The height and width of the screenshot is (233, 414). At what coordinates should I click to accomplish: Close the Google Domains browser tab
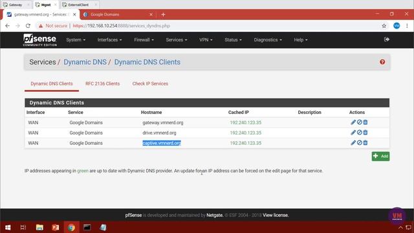[151, 14]
